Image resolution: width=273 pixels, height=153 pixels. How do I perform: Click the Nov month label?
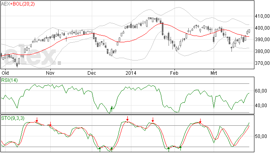click(x=50, y=73)
